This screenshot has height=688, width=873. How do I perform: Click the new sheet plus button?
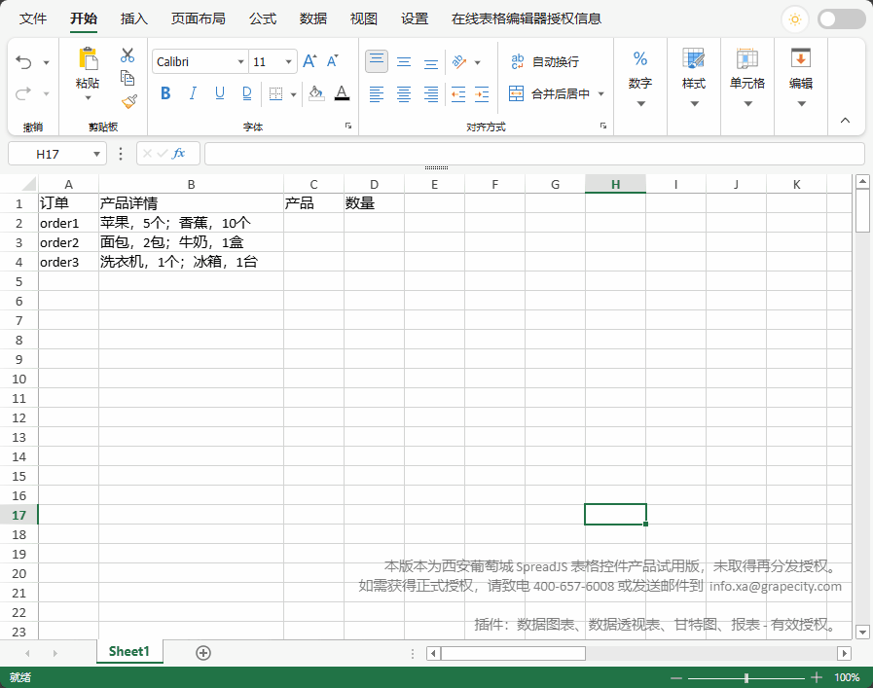[x=202, y=652]
